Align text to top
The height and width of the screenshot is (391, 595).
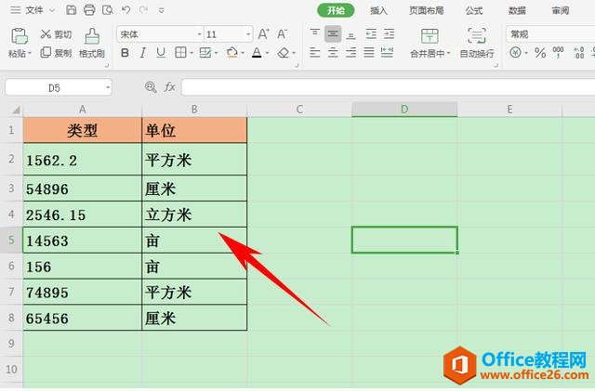pos(314,33)
